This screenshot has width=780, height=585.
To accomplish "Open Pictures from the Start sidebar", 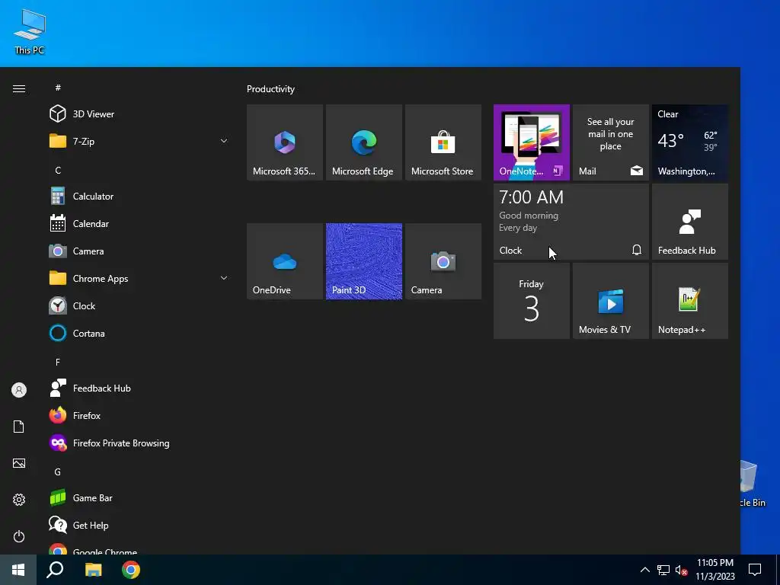I will [x=19, y=463].
